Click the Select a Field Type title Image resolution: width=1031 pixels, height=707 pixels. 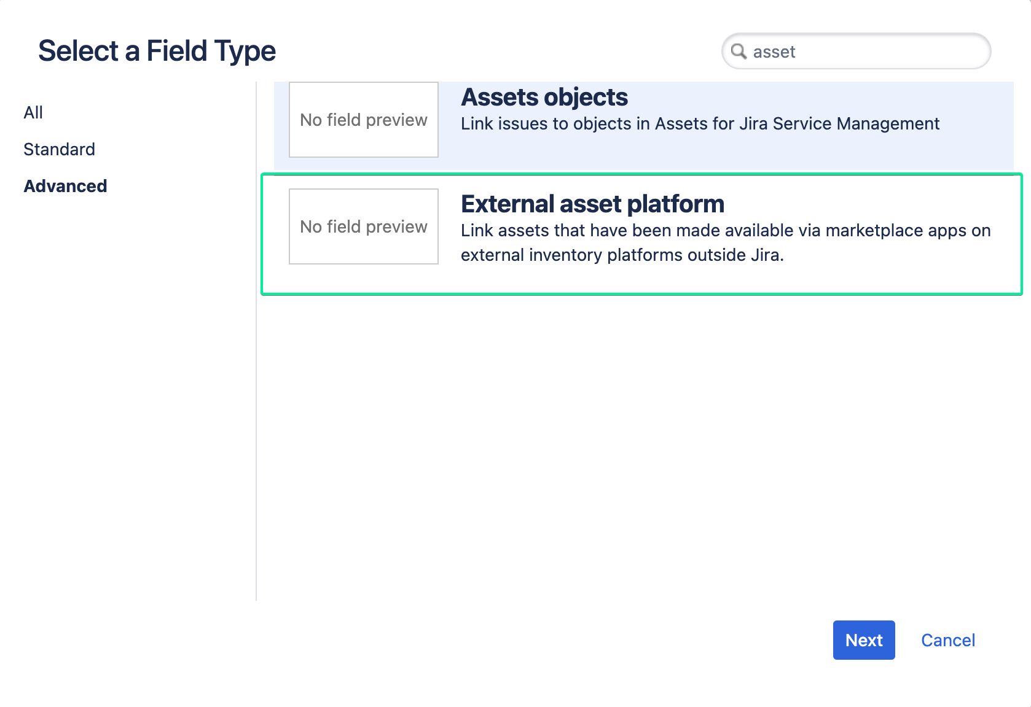tap(157, 50)
